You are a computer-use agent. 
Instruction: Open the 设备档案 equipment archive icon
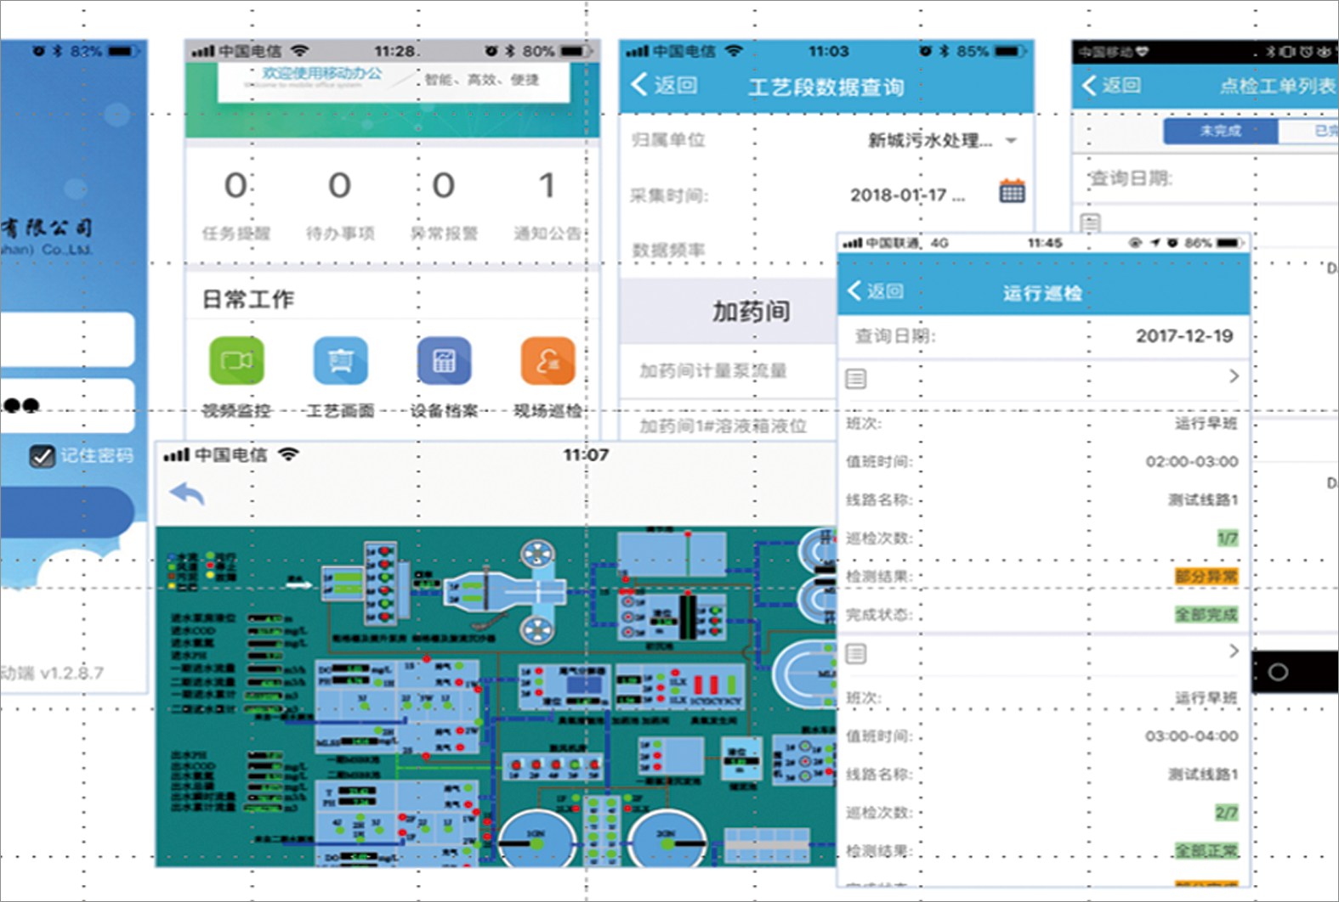click(x=444, y=361)
